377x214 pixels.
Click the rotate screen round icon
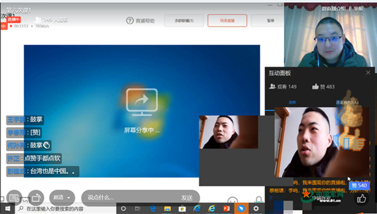[36, 198]
